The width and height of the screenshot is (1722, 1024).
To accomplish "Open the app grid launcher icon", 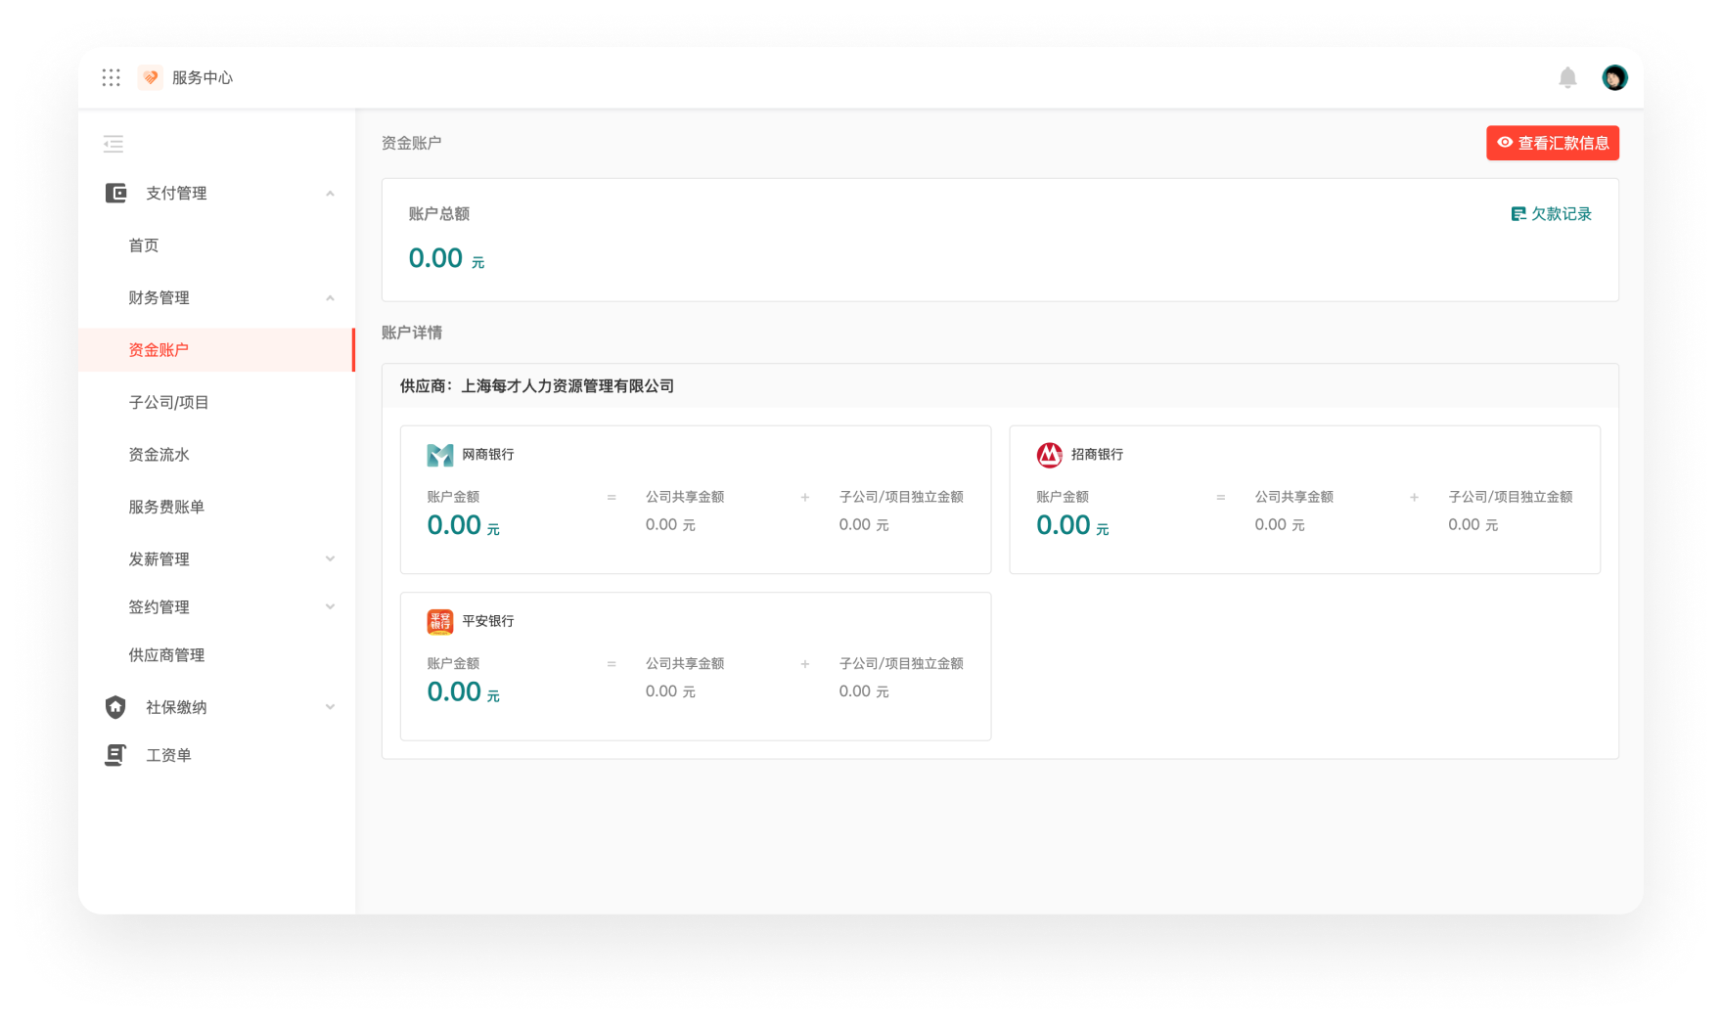I will [x=112, y=77].
